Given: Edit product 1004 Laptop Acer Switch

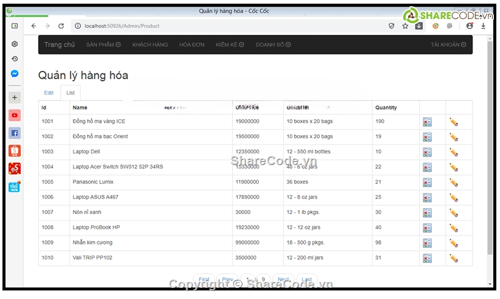Looking at the screenshot, I should (x=454, y=168).
